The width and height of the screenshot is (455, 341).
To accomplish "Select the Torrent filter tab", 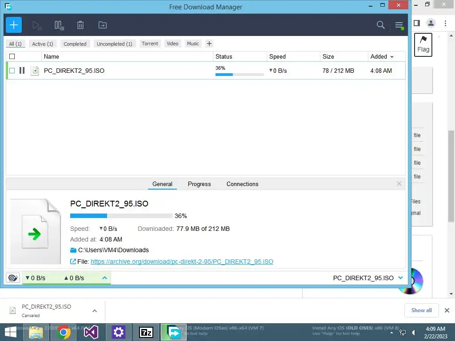I will pos(150,44).
